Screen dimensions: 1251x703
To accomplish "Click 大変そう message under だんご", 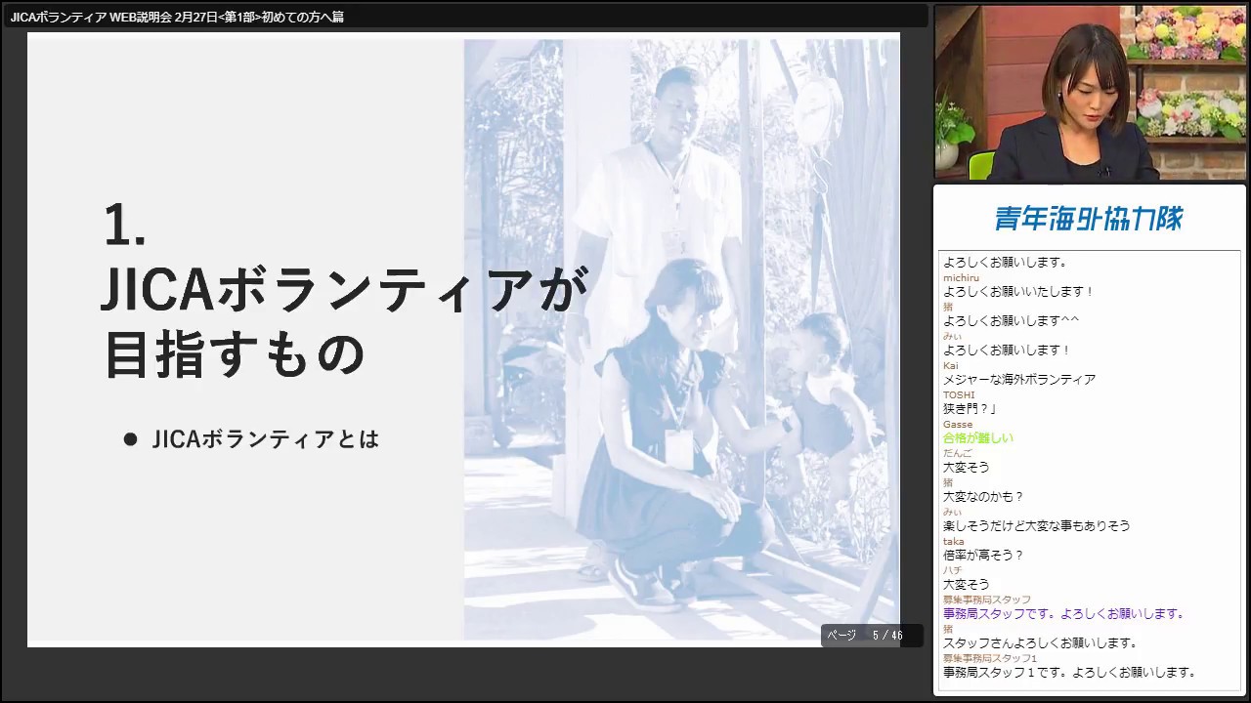I will (x=966, y=467).
